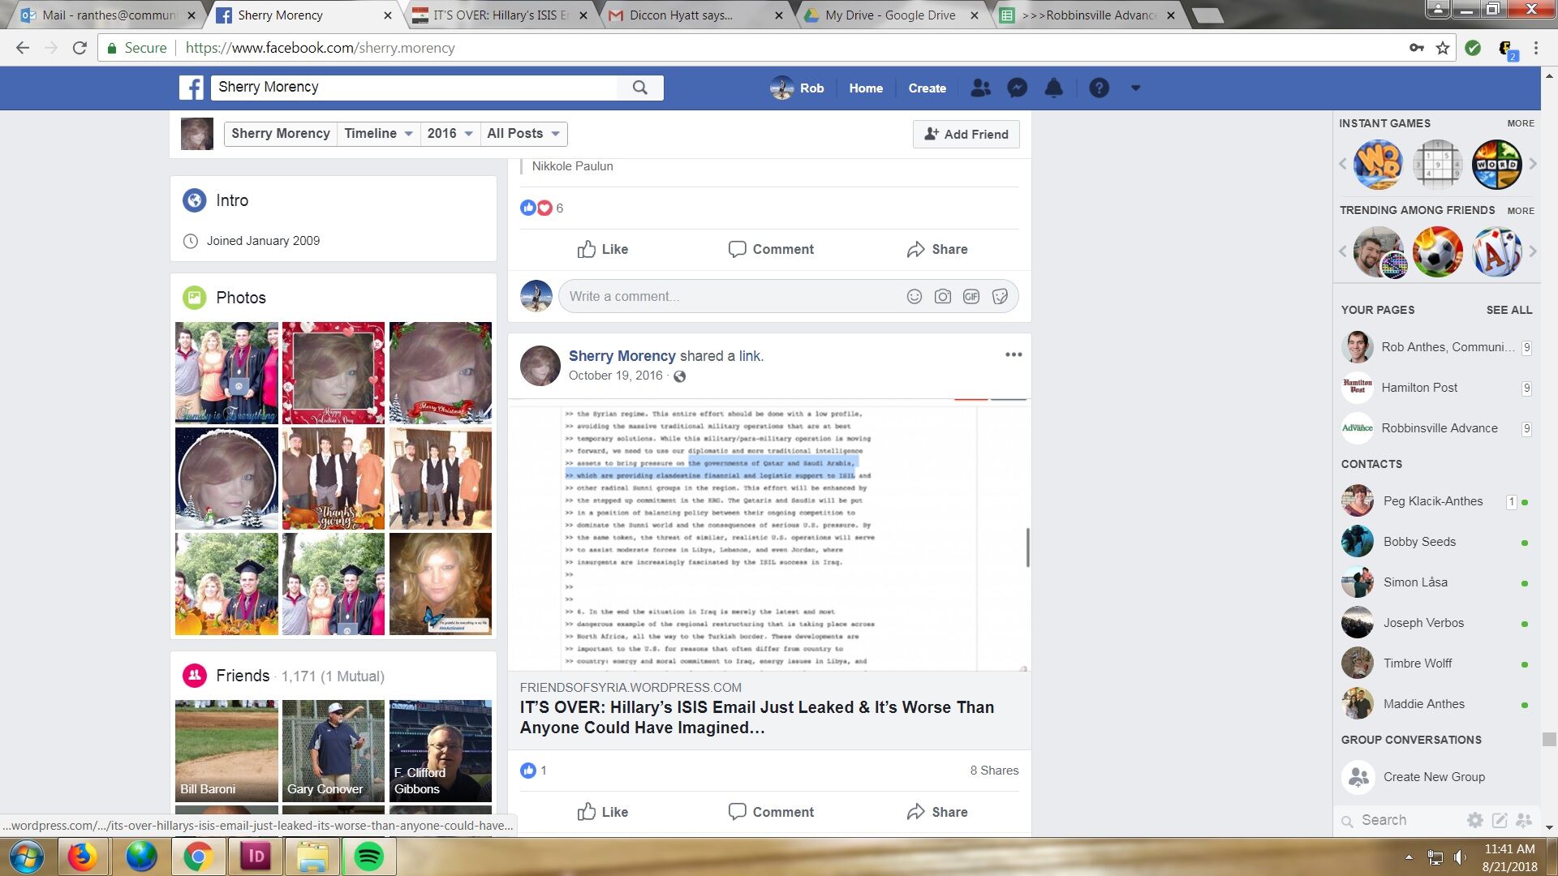Screen dimensions: 1558x876
Task: Insert a GIF in comment box
Action: pos(971,297)
